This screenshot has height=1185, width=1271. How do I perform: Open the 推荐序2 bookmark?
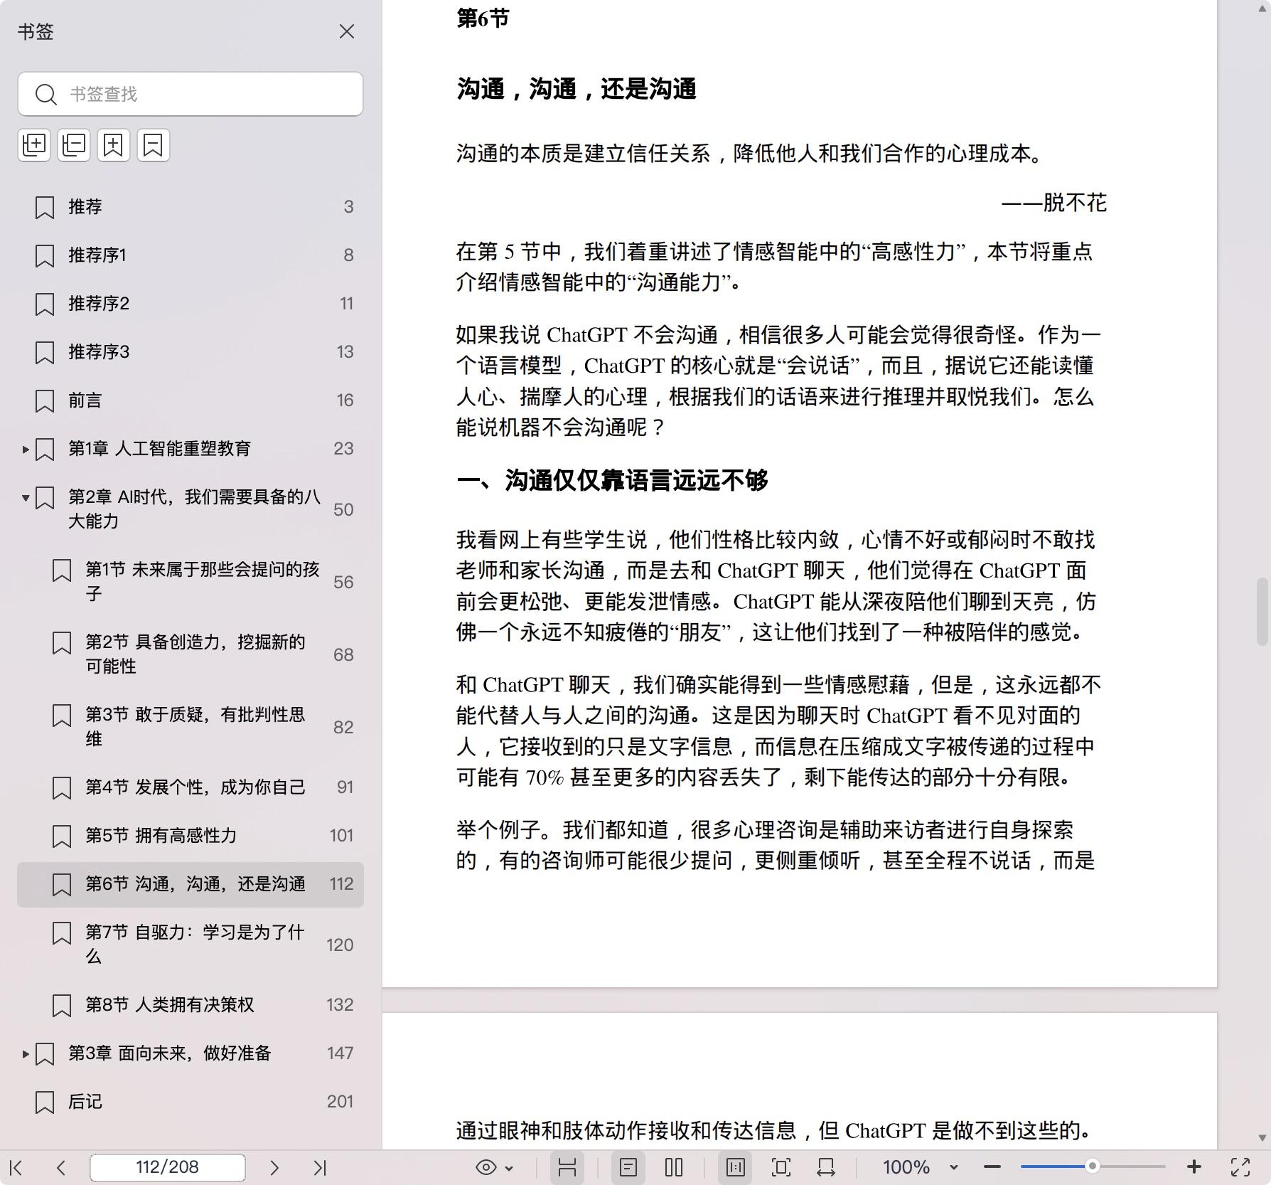tap(191, 304)
